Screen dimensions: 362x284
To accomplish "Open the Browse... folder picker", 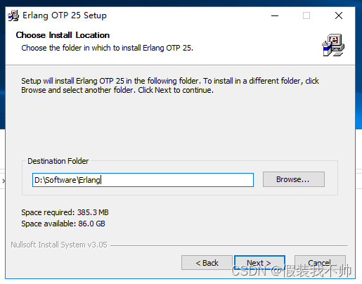I will [x=294, y=179].
